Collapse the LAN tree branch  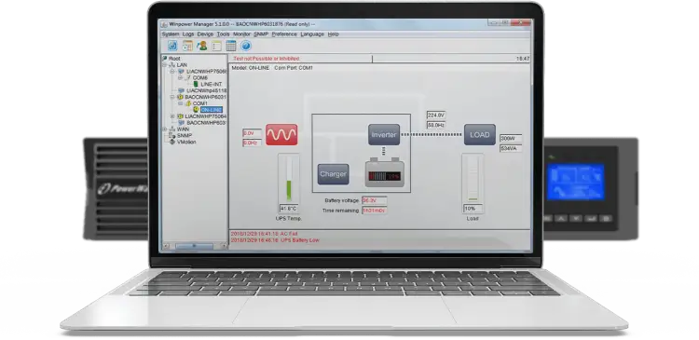(164, 65)
